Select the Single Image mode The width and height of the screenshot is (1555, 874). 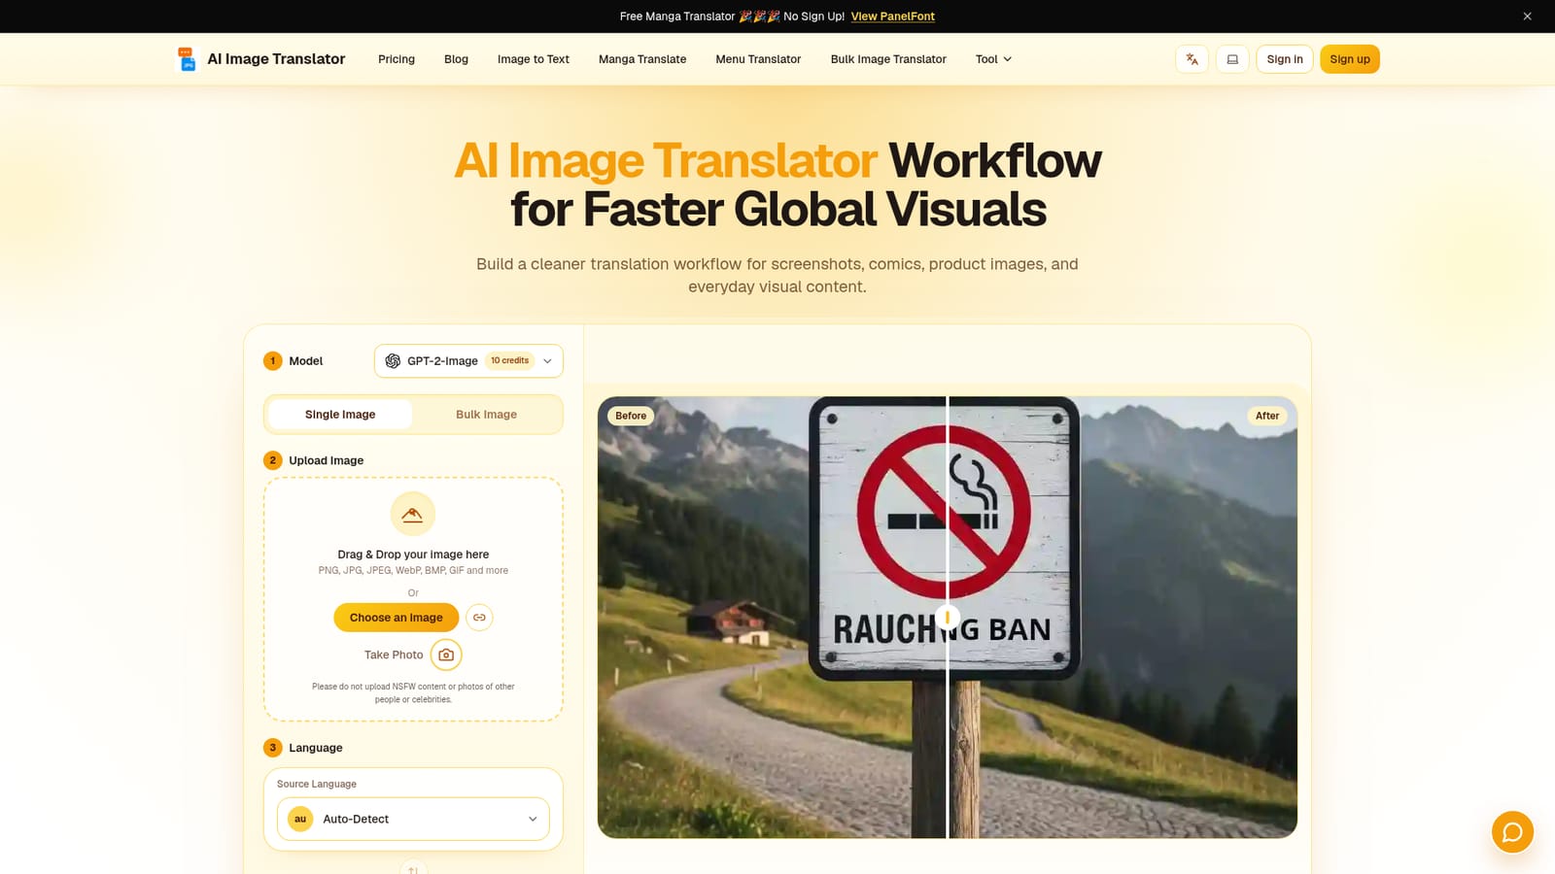click(x=340, y=415)
